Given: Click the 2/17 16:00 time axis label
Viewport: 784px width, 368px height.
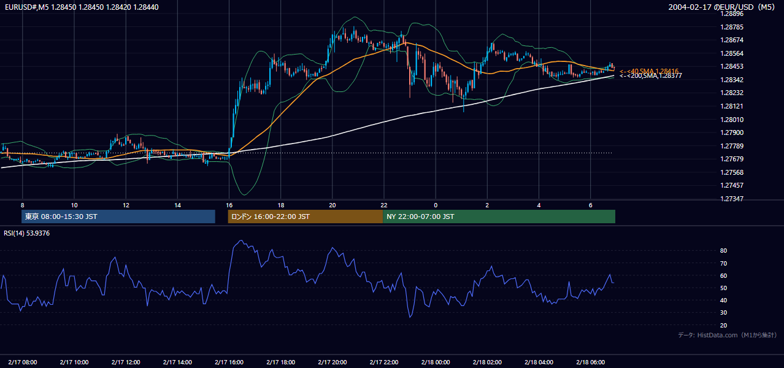Looking at the screenshot, I should (229, 362).
